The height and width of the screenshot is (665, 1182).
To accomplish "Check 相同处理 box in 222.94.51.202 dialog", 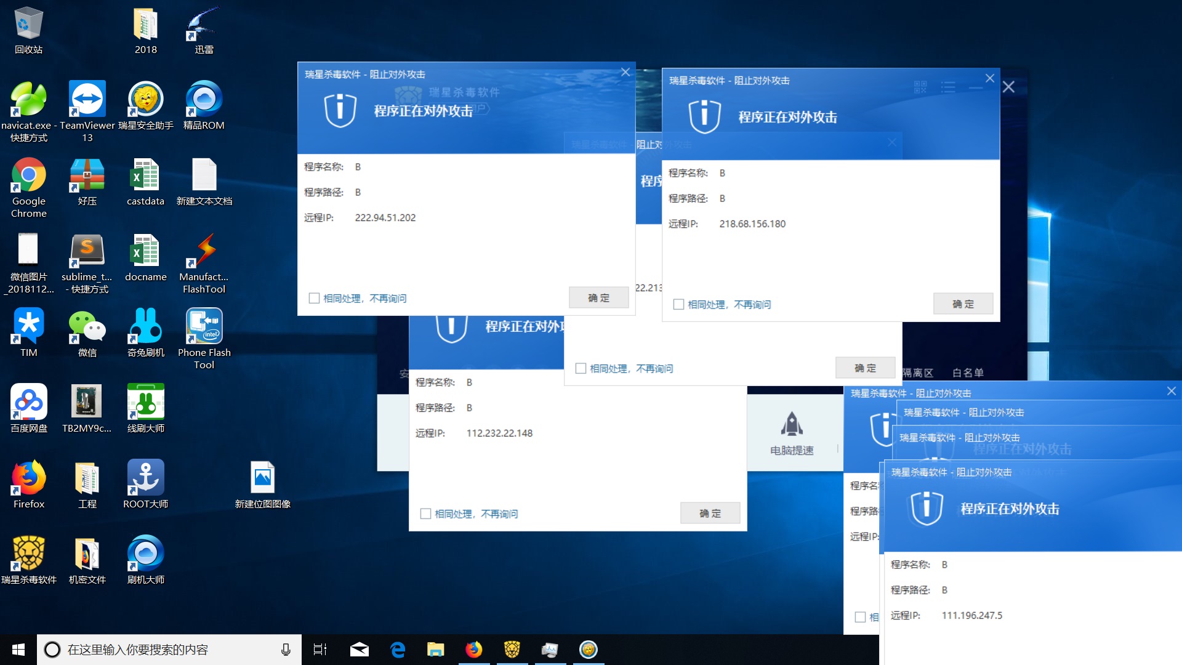I will [314, 299].
